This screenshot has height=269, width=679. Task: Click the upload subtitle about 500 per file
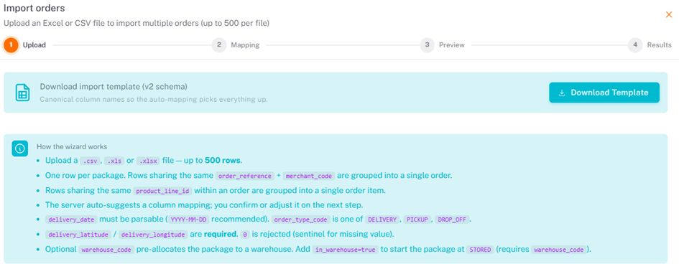(x=137, y=24)
